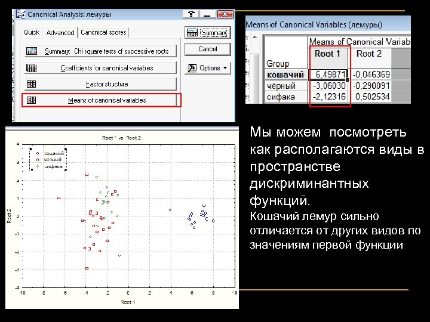The width and height of the screenshot is (430, 322).
Task: Click the Cancel button
Action: [208, 49]
